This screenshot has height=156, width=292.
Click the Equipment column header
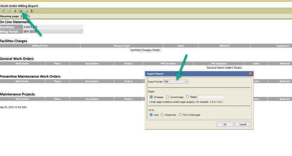(271, 46)
